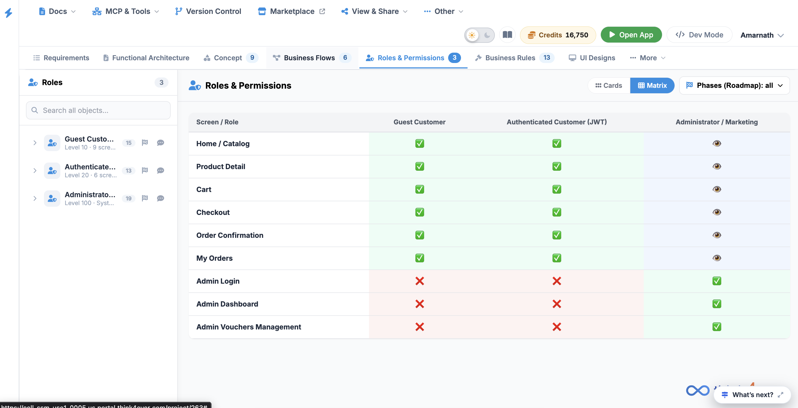
Task: Toggle Administrator view permission for Checkout
Action: click(717, 212)
